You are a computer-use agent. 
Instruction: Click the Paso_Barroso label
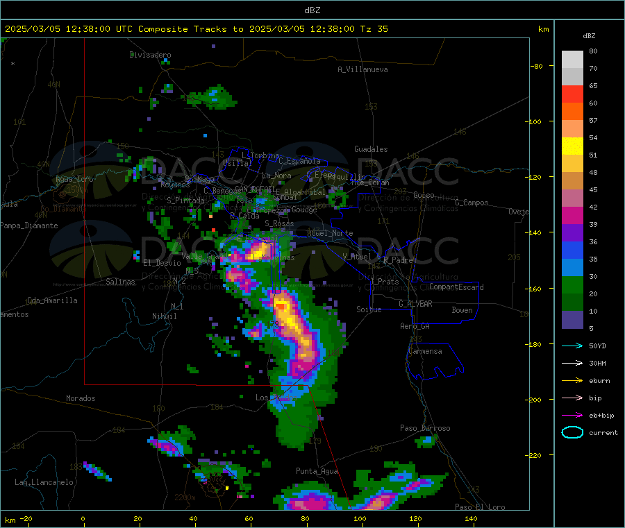tap(425, 428)
